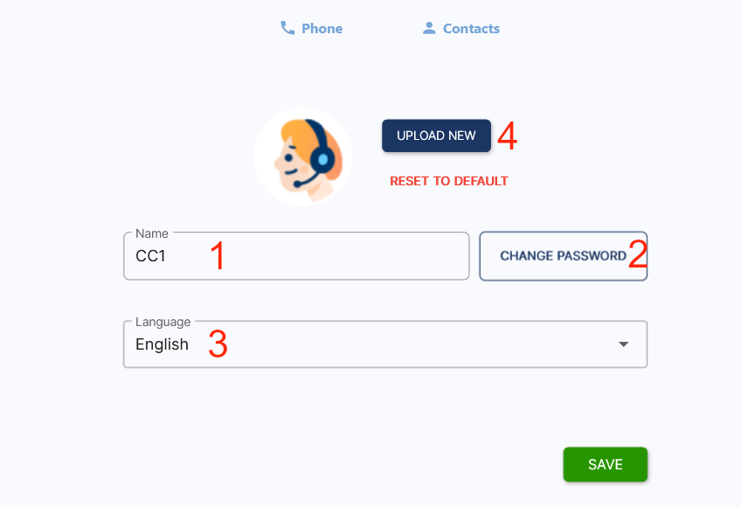This screenshot has width=741, height=507.
Task: Select English in the language field
Action: (162, 344)
